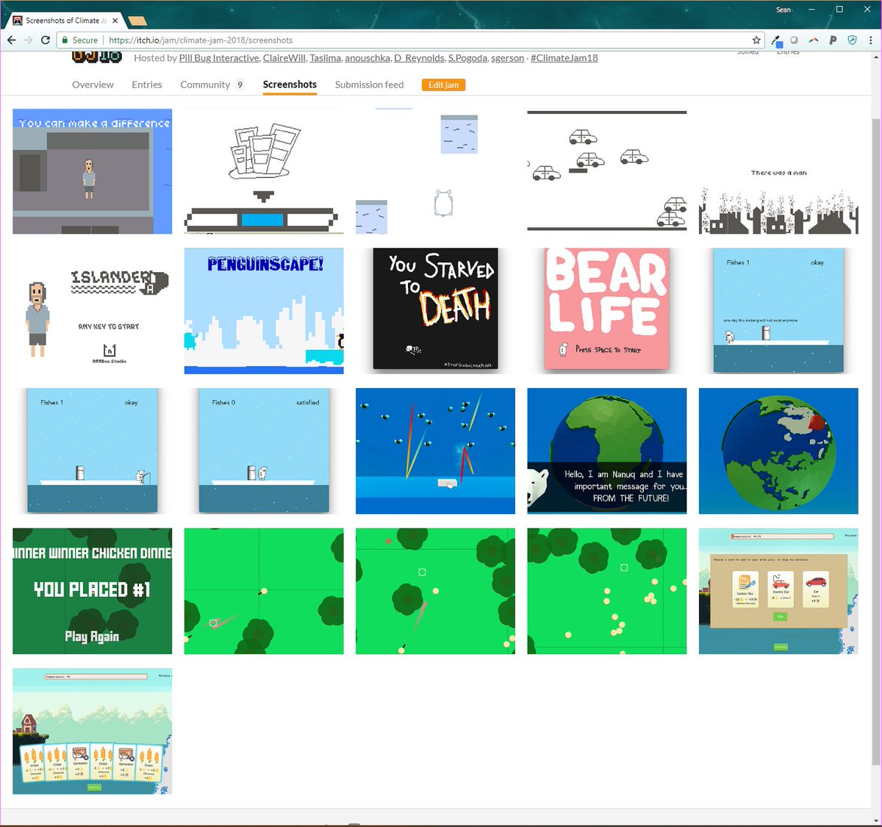Click the Community count badge 9
Screen dimensions: 882x827
240,85
